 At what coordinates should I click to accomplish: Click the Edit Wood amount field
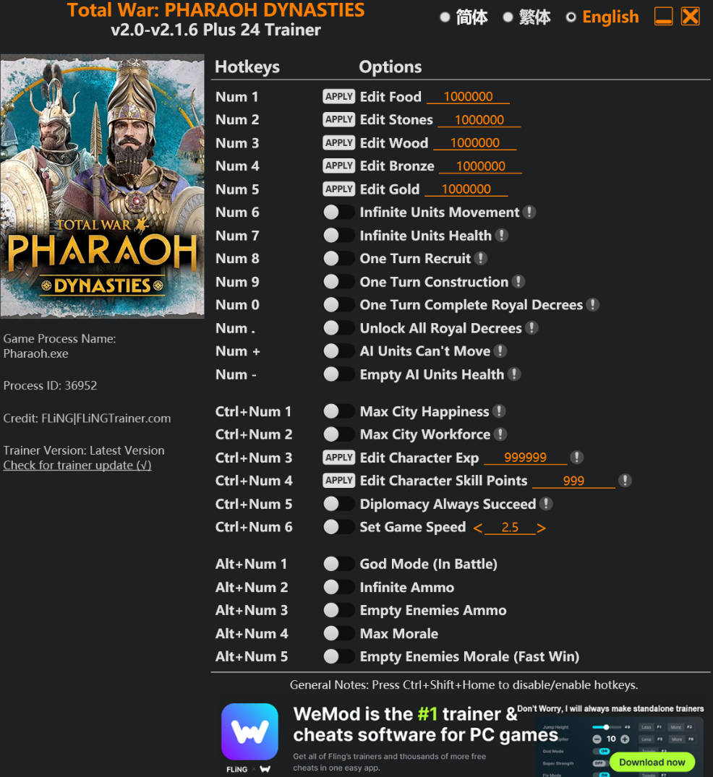pyautogui.click(x=475, y=142)
